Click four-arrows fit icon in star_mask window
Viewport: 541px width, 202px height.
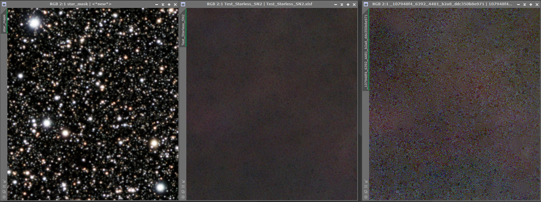pyautogui.click(x=4, y=186)
